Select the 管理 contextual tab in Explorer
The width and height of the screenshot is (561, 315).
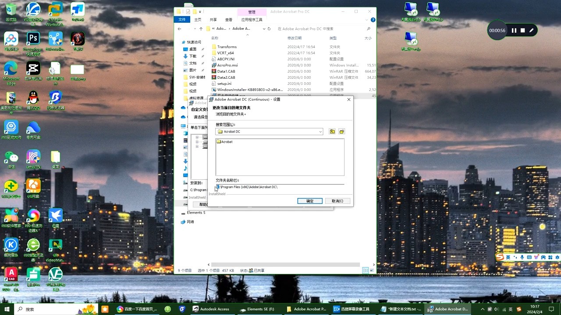[x=252, y=12]
